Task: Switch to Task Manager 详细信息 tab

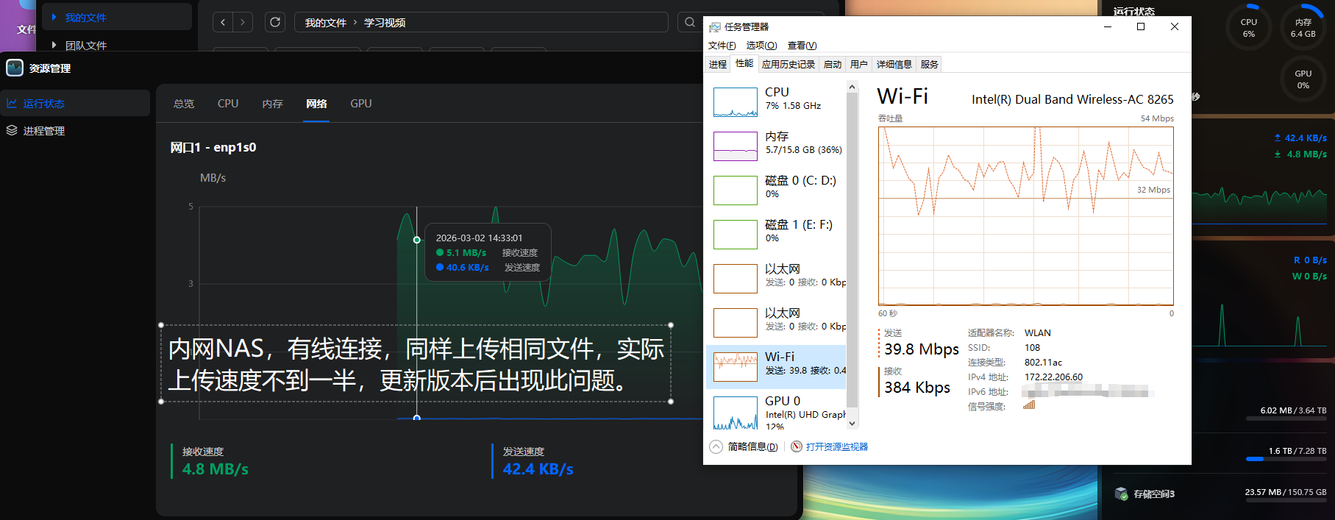Action: point(894,65)
